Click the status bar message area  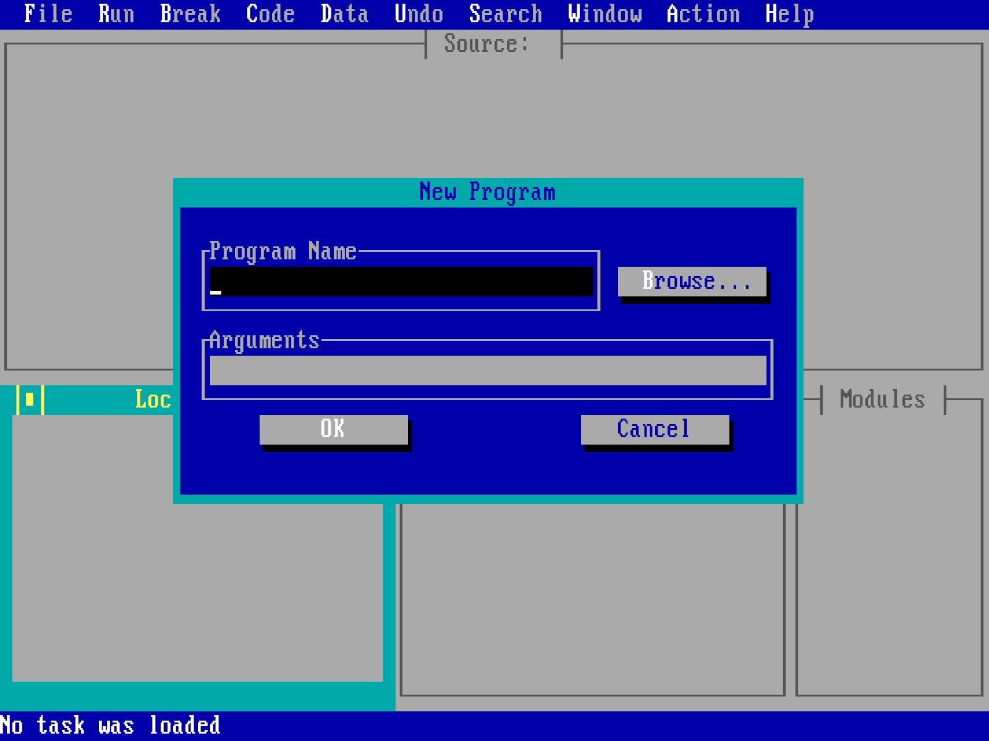111,725
